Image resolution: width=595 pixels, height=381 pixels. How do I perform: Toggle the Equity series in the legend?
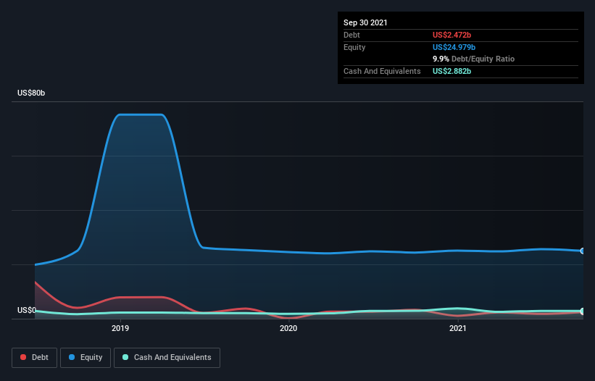[86, 358]
